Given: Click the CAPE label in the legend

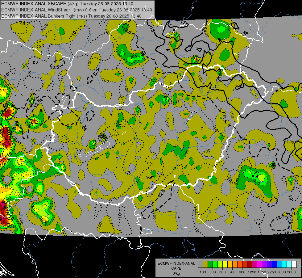Looking at the screenshot, I should pos(176,268).
